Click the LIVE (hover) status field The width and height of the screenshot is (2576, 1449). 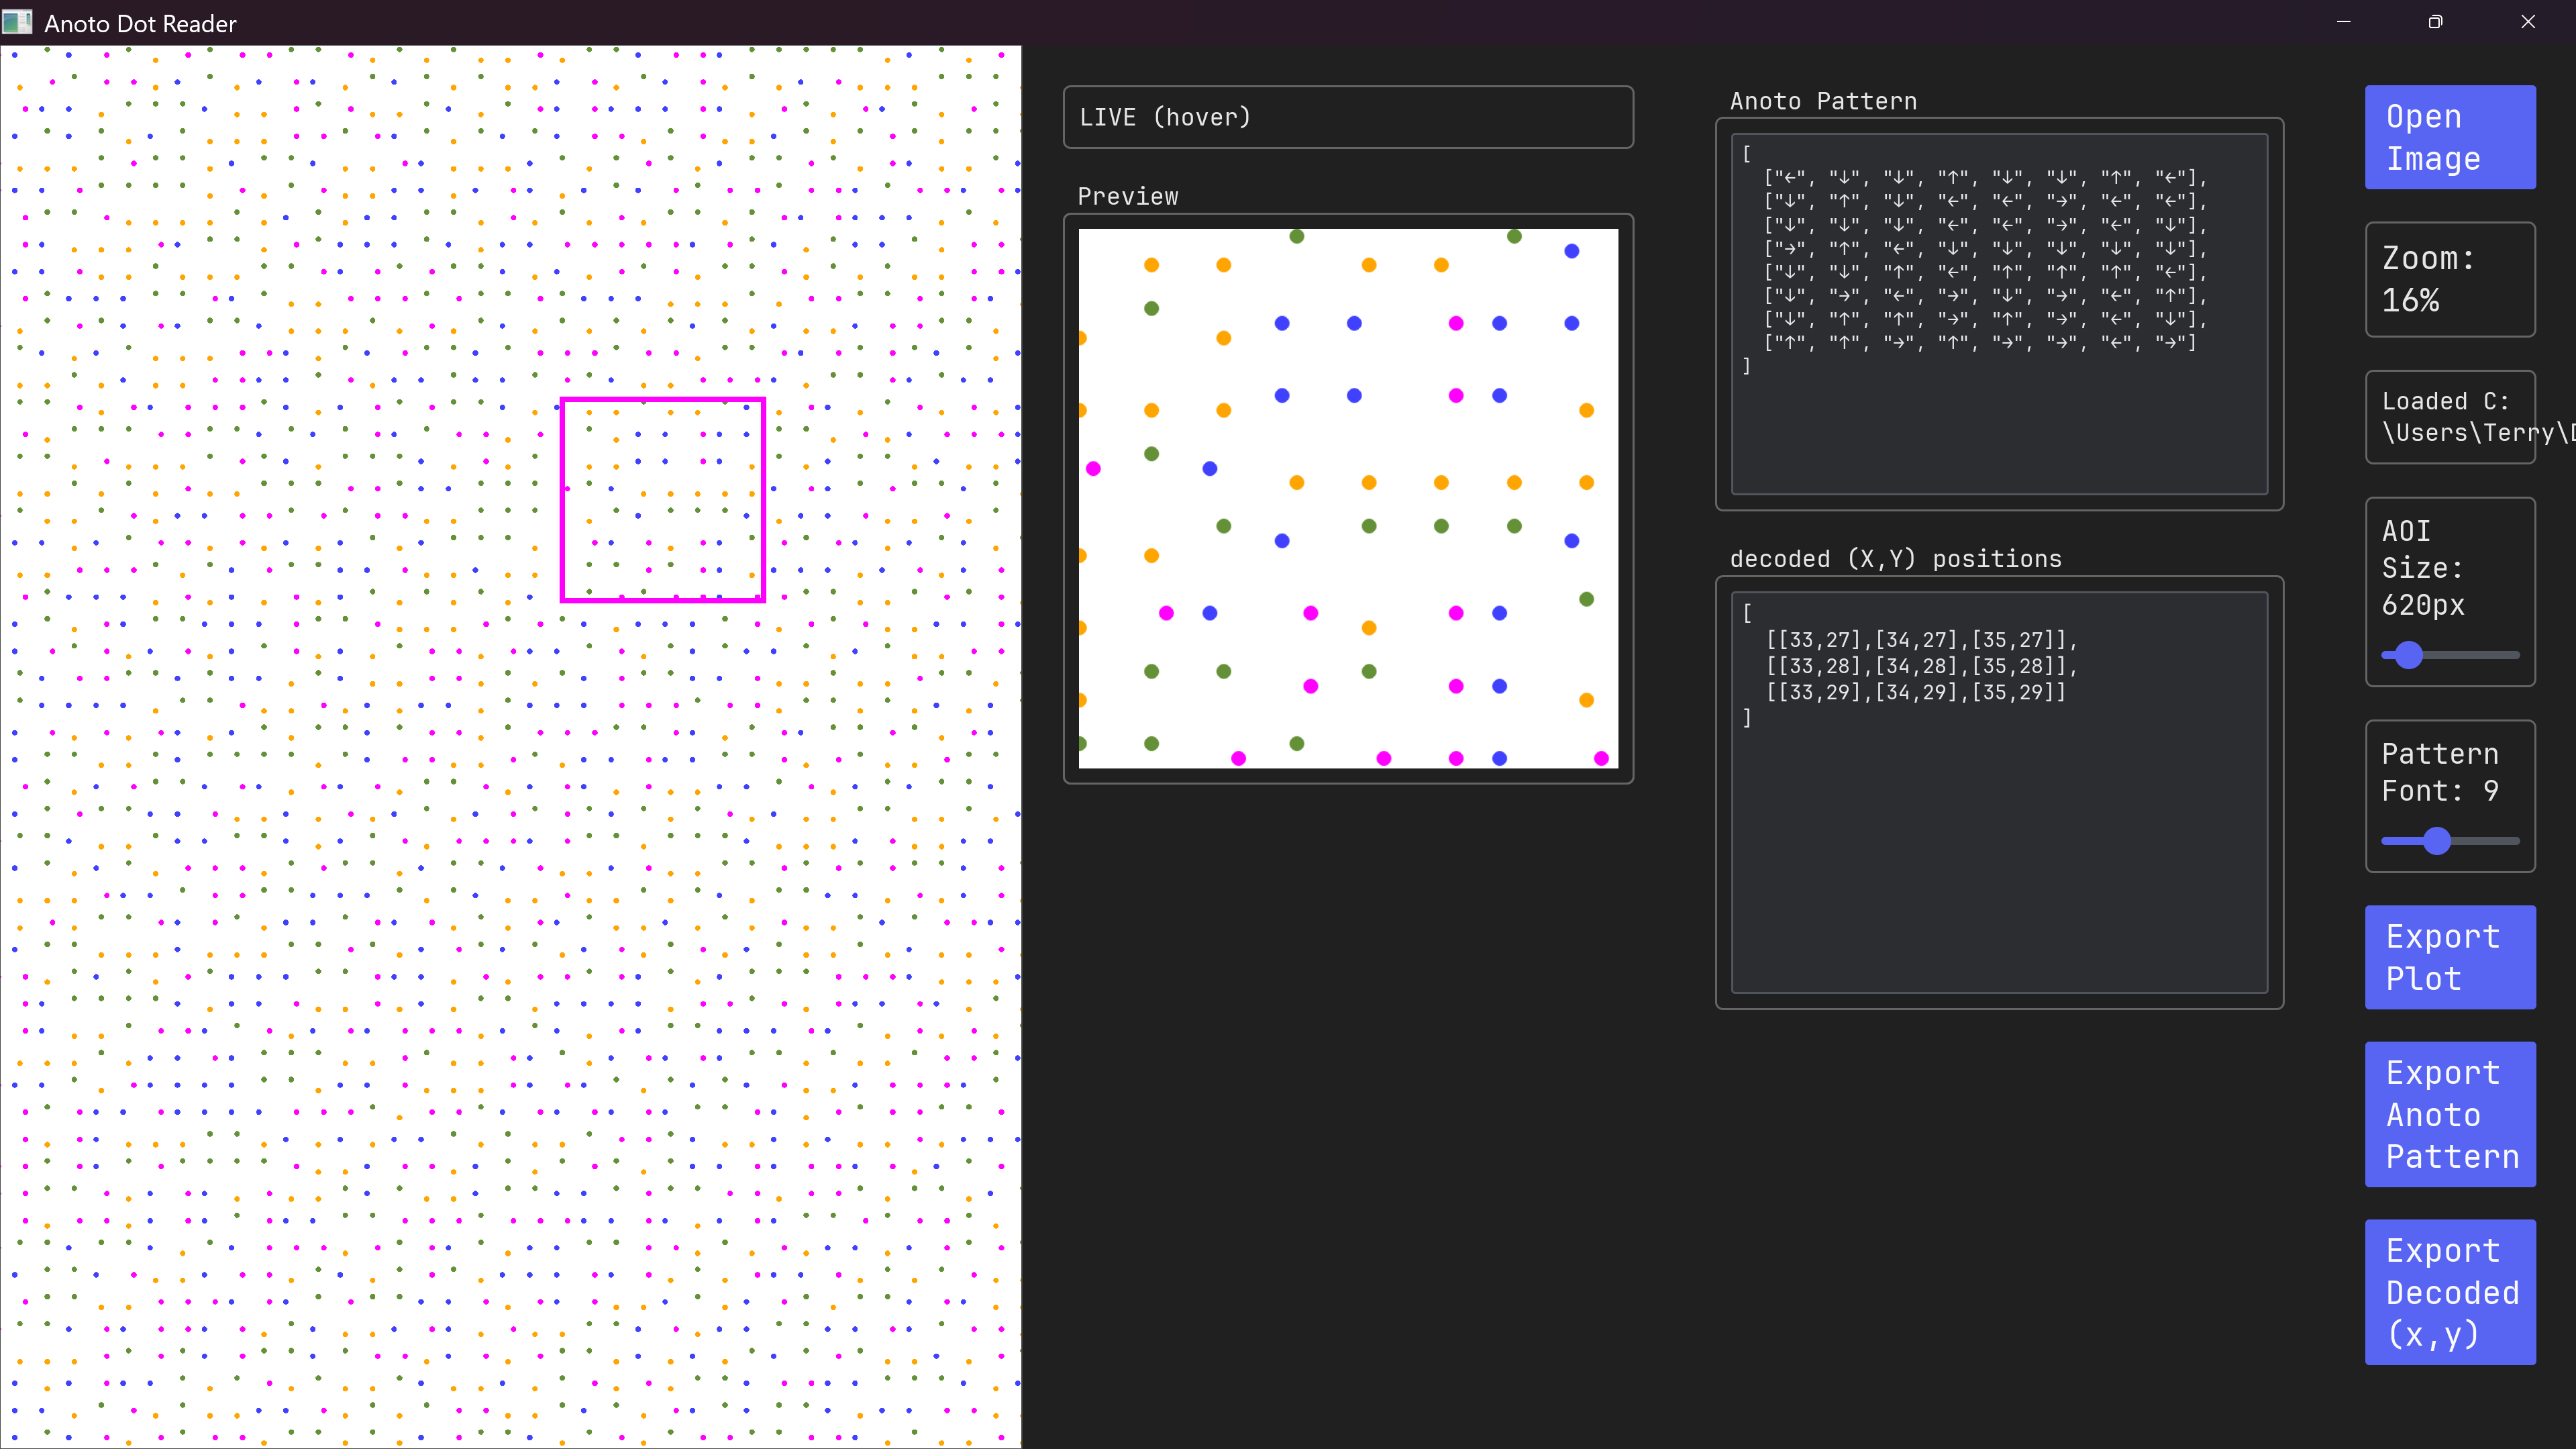1348,117
